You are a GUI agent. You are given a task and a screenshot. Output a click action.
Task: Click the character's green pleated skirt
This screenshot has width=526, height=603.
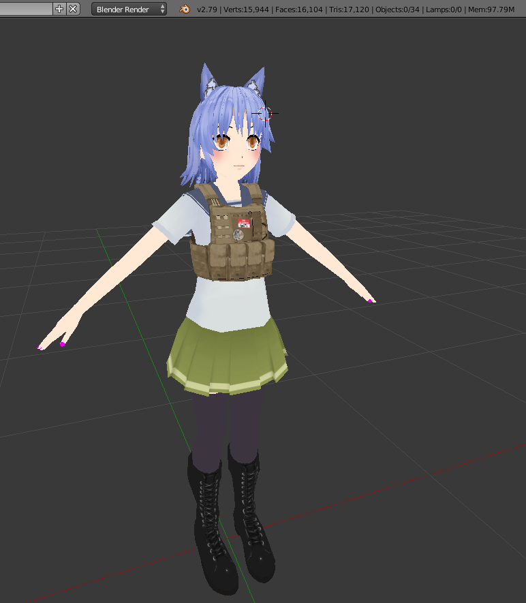[228, 357]
